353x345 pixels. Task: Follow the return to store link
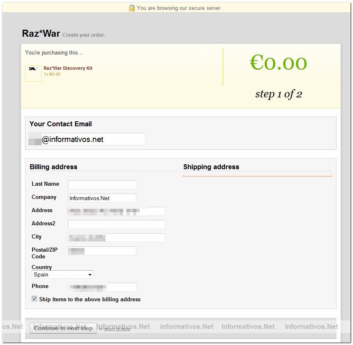tap(117, 328)
